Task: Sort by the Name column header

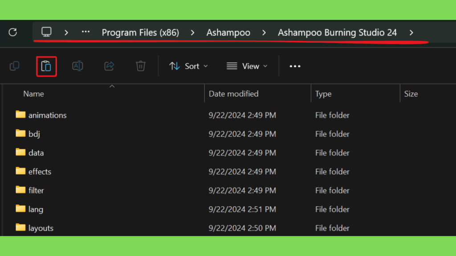Action: tap(34, 94)
